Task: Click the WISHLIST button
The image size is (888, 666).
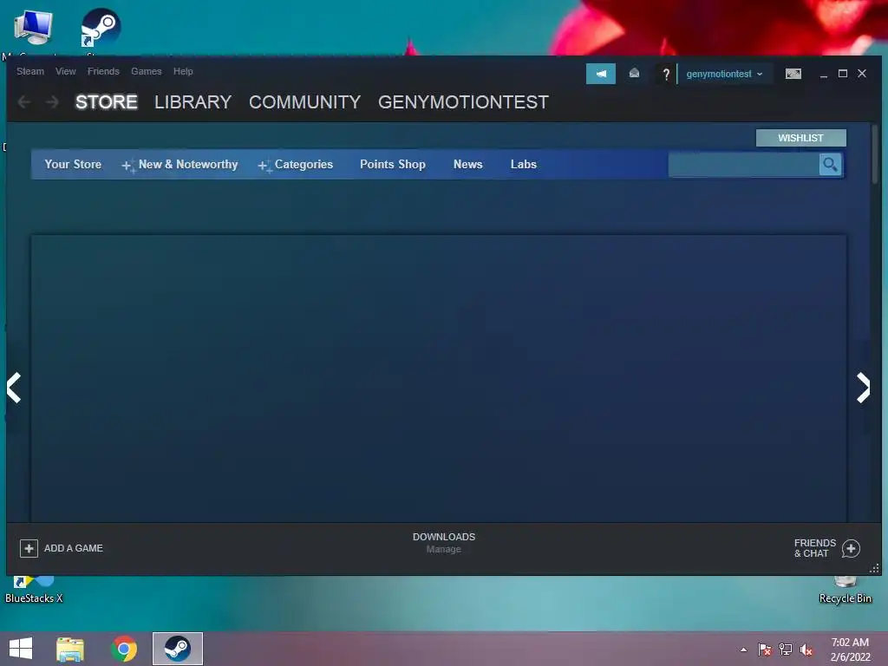Action: [x=800, y=138]
